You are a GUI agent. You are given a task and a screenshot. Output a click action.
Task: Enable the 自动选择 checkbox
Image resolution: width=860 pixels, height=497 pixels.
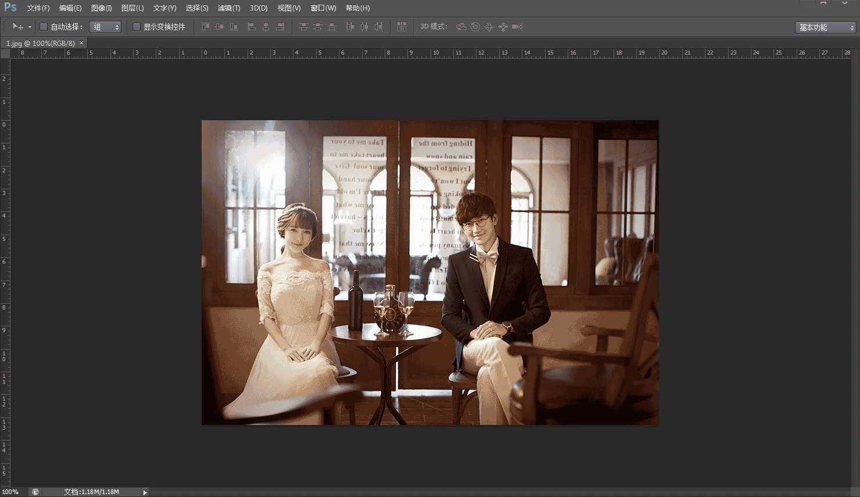click(43, 27)
